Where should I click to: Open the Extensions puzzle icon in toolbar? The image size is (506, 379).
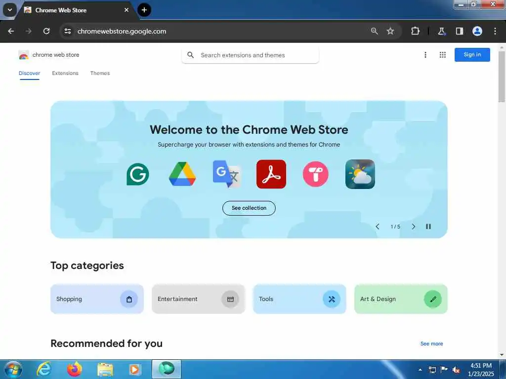tap(415, 31)
